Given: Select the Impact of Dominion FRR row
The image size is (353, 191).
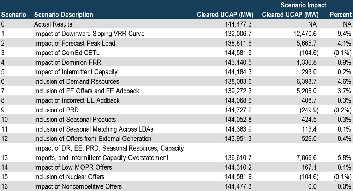Looking at the screenshot, I should 68,63.
